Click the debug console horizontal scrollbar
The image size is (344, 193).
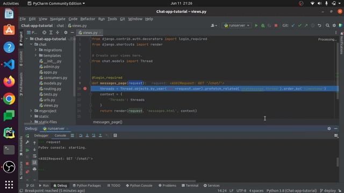[x=117, y=181]
